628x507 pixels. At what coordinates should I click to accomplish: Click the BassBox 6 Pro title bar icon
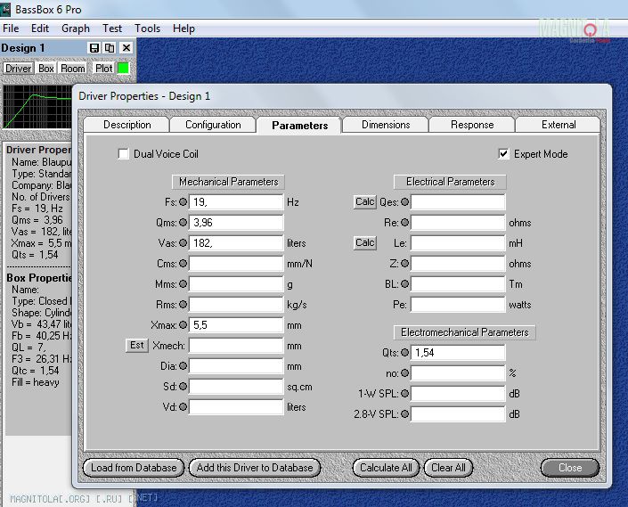(5, 9)
